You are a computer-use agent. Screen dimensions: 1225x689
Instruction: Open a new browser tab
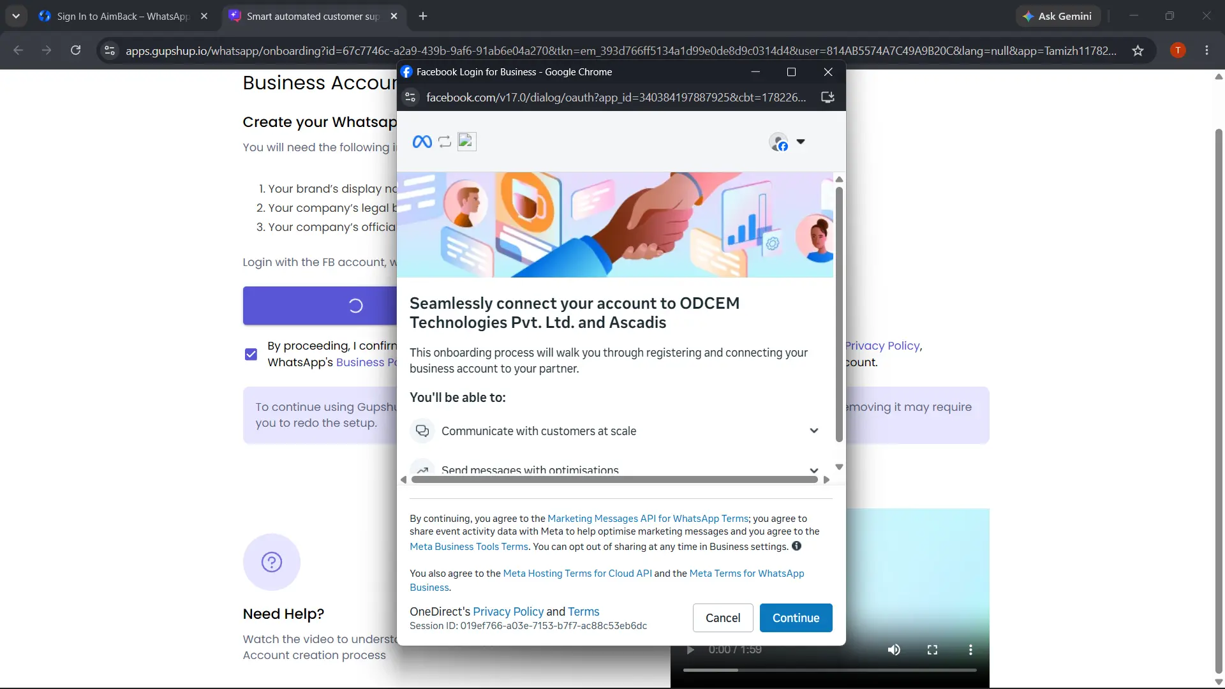pos(423,16)
